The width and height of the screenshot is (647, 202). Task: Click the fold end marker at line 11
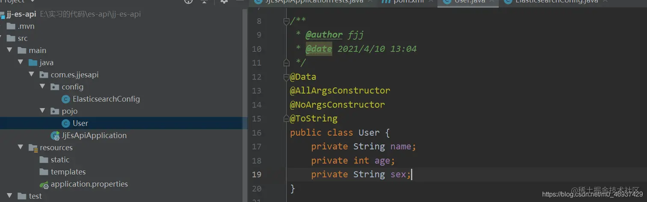[286, 63]
